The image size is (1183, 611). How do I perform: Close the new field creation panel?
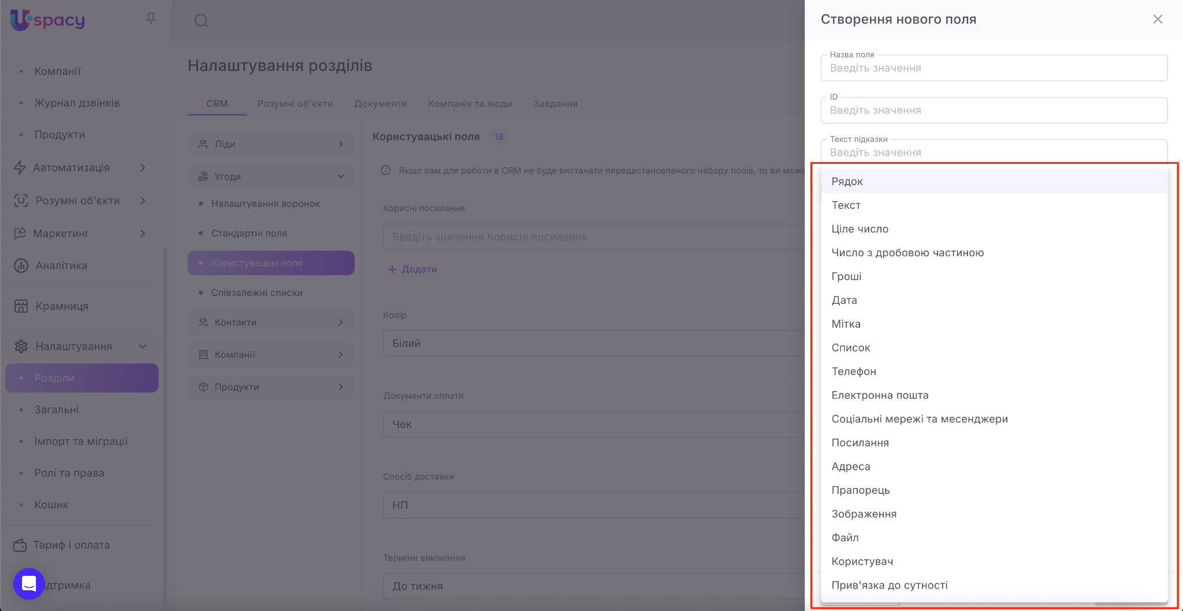(x=1158, y=20)
